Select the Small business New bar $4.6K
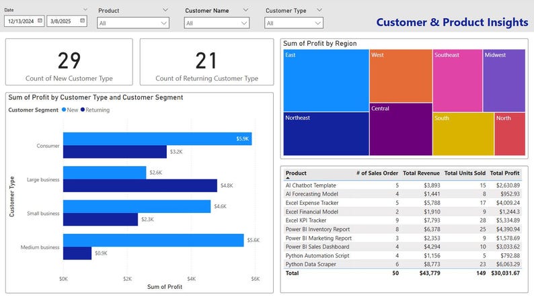534x297 pixels. tap(137, 206)
